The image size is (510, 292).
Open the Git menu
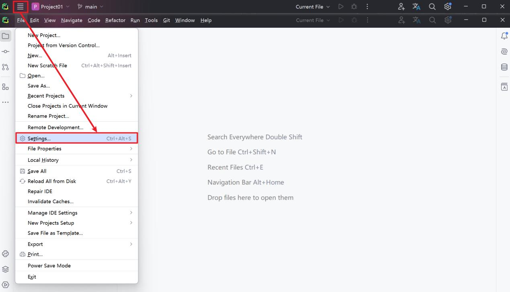[x=166, y=20]
